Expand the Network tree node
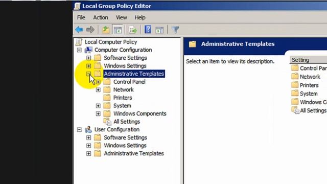The height and width of the screenshot is (184, 327). [98, 90]
